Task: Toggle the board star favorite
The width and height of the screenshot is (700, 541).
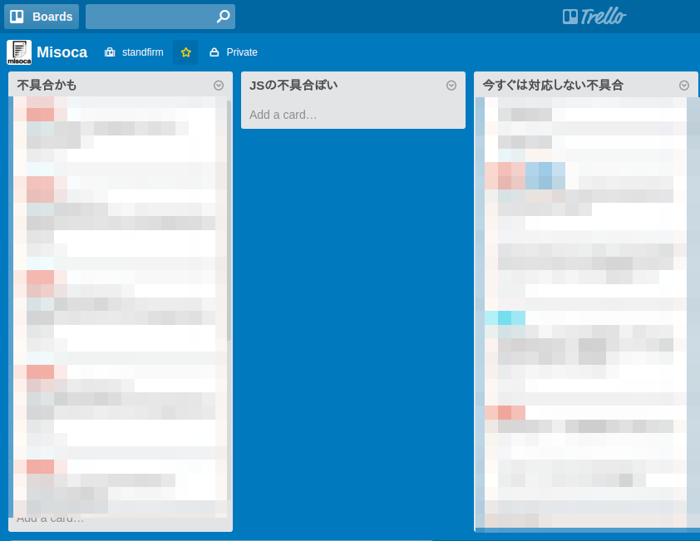Action: 185,52
